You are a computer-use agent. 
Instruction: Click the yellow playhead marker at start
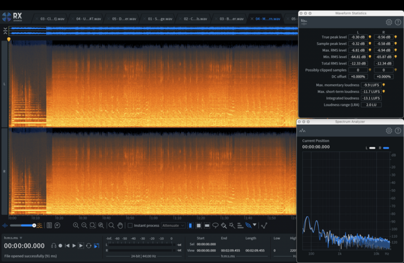click(9, 39)
